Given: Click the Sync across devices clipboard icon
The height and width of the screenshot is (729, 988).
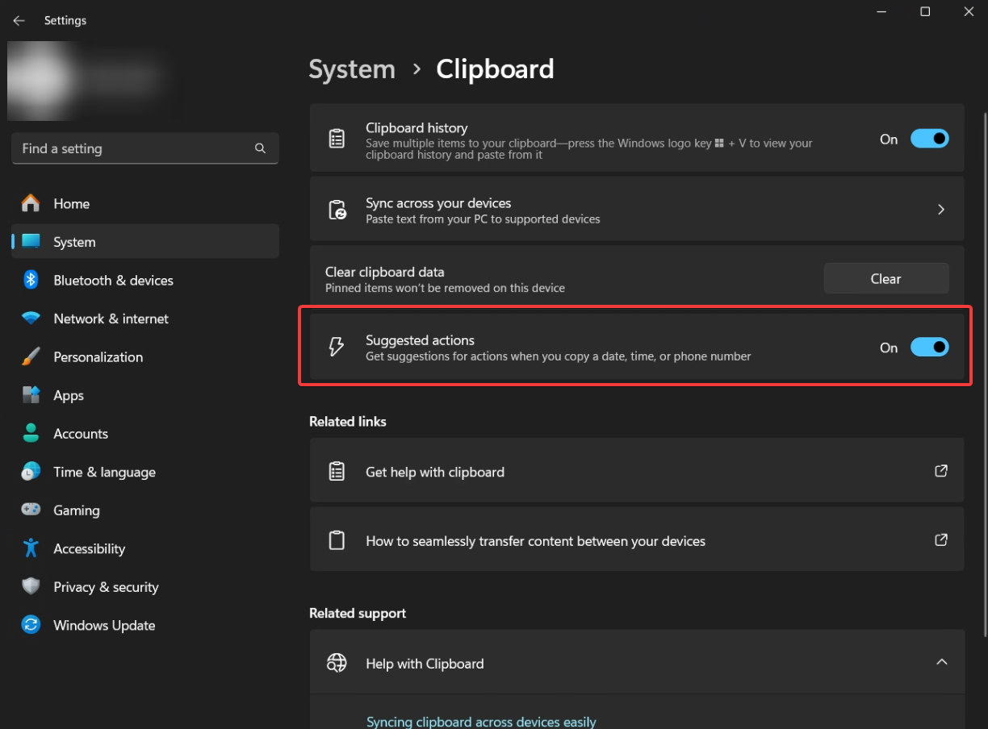Looking at the screenshot, I should [x=337, y=210].
